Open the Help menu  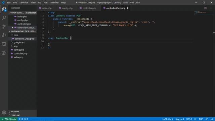coord(63,3)
